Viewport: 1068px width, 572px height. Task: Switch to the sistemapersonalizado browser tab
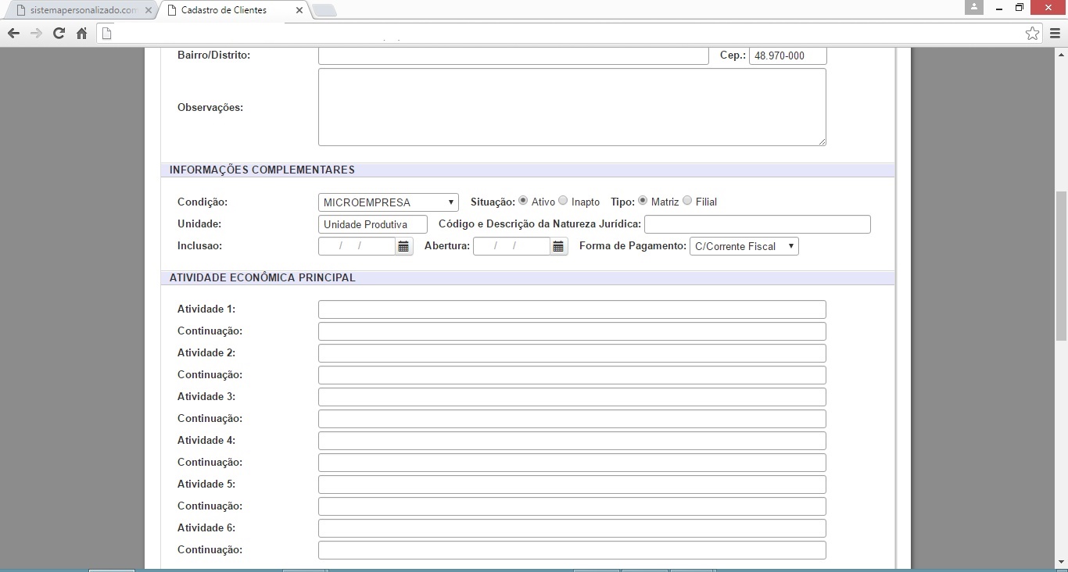tap(77, 10)
